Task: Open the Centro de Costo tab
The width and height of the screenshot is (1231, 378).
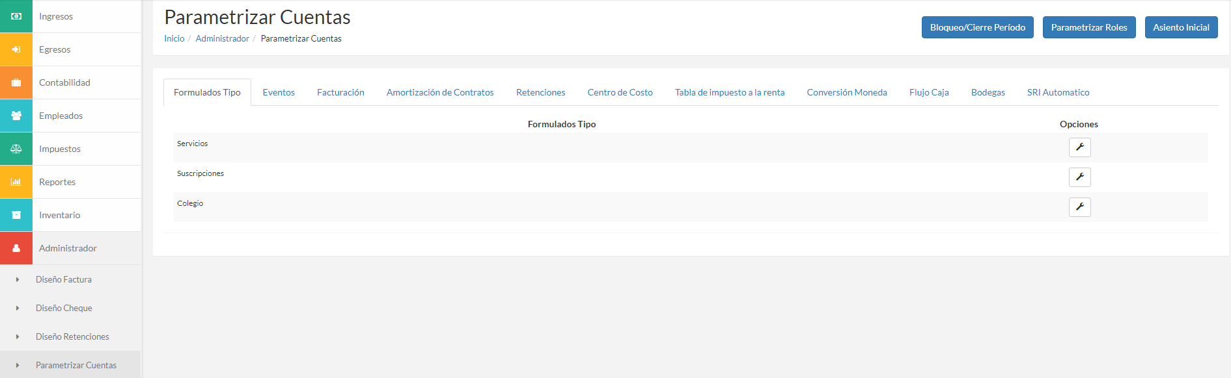Action: pyautogui.click(x=620, y=92)
